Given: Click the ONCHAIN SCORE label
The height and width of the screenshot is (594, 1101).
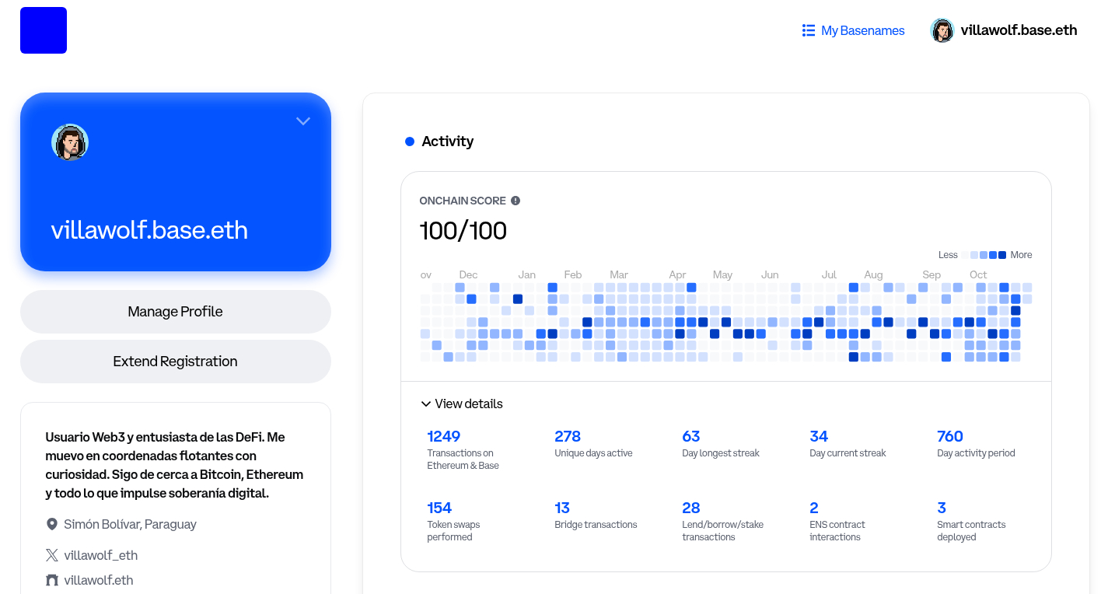Looking at the screenshot, I should 463,201.
